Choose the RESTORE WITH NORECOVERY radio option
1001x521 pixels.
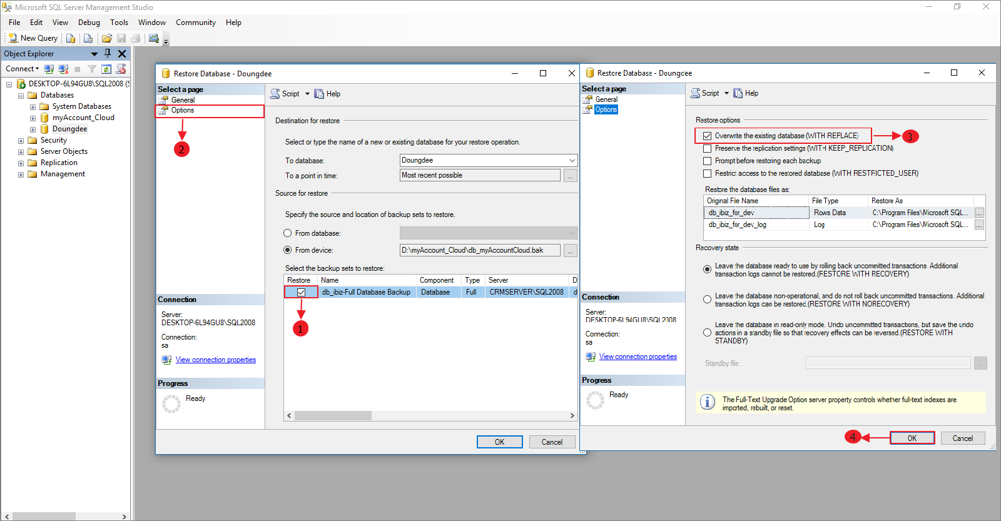[x=707, y=300]
